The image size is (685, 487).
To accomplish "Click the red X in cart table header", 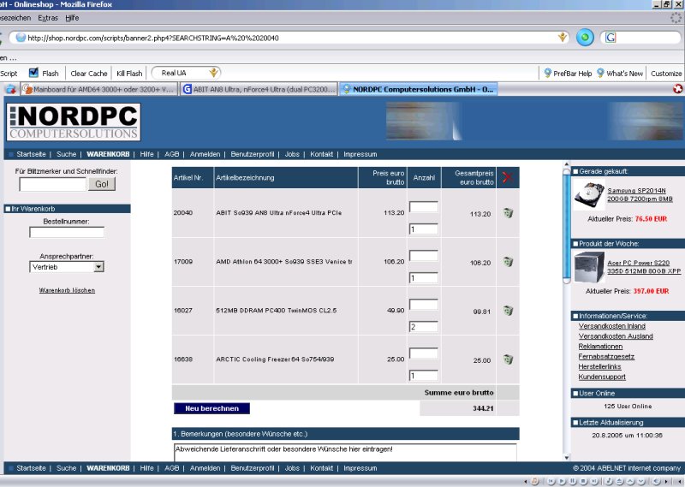I will [507, 177].
